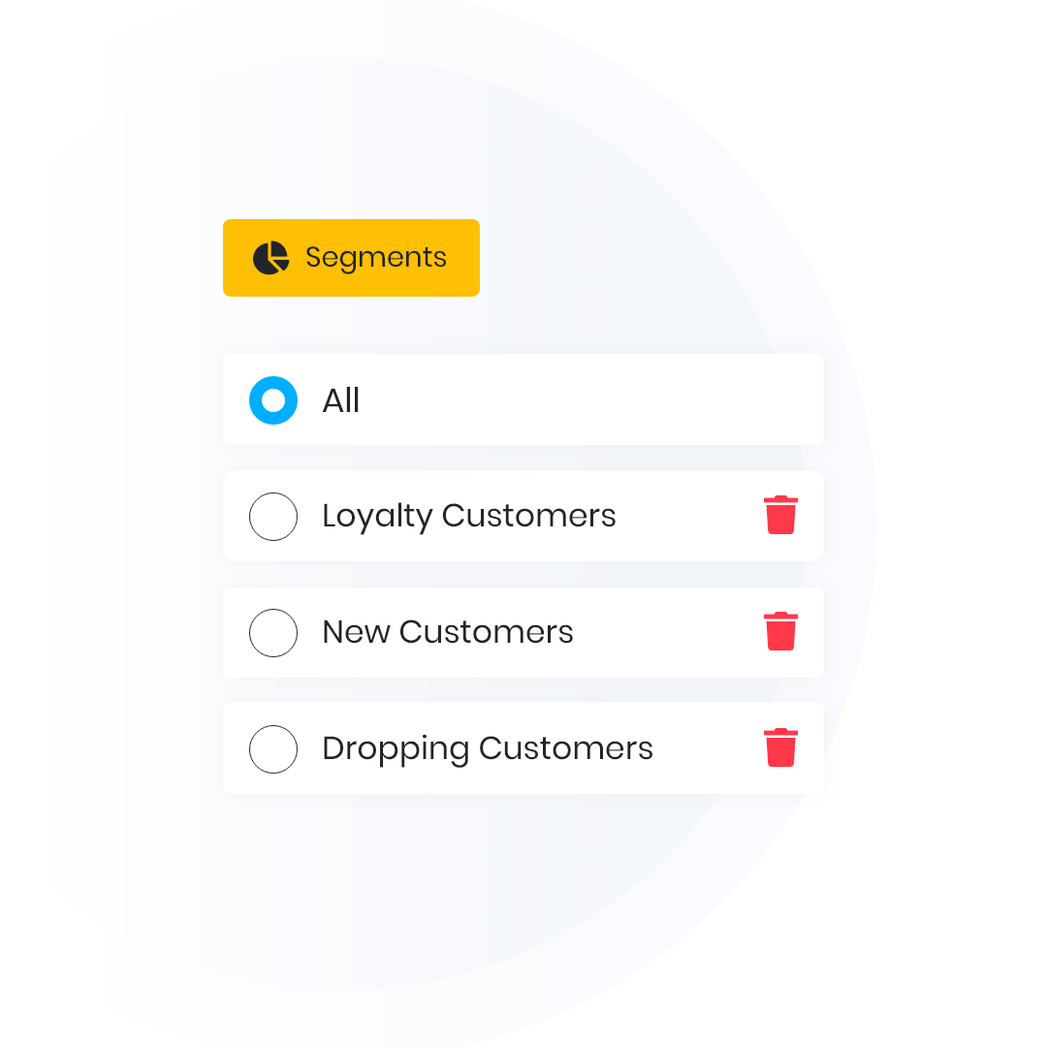Delete the New Customers segment via trash icon
This screenshot has width=1047, height=1047.
point(781,632)
